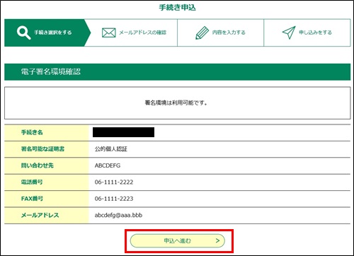This screenshot has height=256, width=354.
Task: Select the 申し込みをする step
Action: tap(307, 33)
